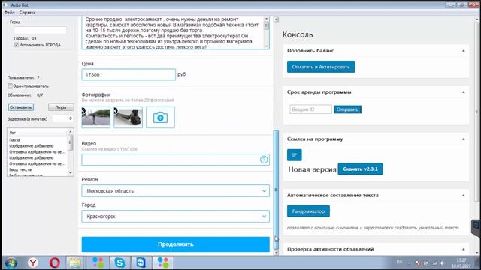Collapse the 'Срок аренды программы' section

click(x=463, y=92)
